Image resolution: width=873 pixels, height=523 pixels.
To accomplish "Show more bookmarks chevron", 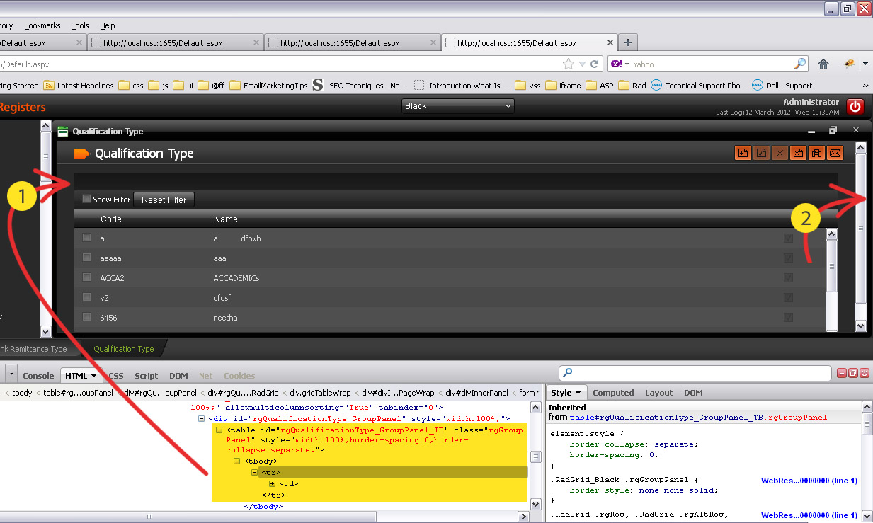I will pyautogui.click(x=865, y=86).
